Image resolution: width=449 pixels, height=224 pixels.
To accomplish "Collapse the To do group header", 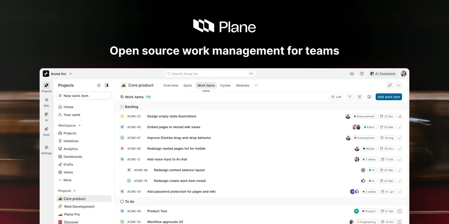I will (x=262, y=202).
